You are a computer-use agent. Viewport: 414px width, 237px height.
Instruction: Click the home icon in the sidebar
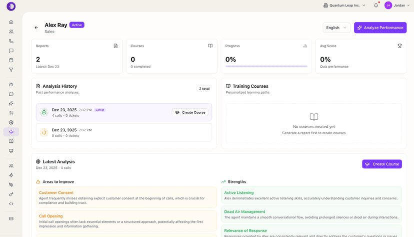click(x=11, y=22)
